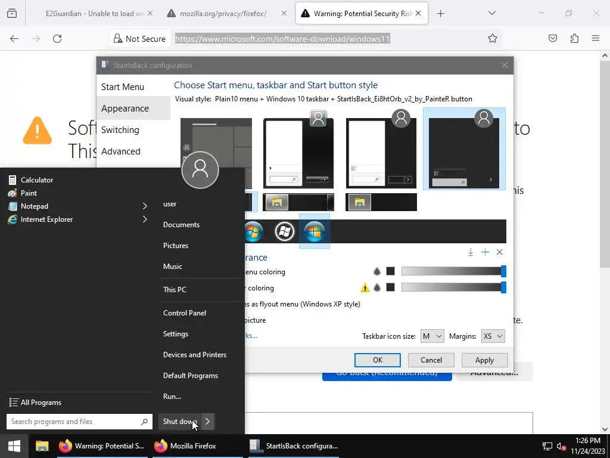Click the Windows Start button on taskbar
This screenshot has height=458, width=610.
click(x=14, y=446)
